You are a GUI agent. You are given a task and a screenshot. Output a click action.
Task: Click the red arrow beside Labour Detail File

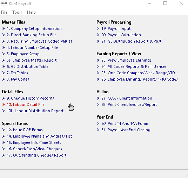coord(4,104)
